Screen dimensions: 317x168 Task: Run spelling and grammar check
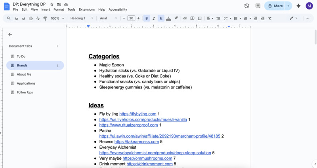[38, 18]
